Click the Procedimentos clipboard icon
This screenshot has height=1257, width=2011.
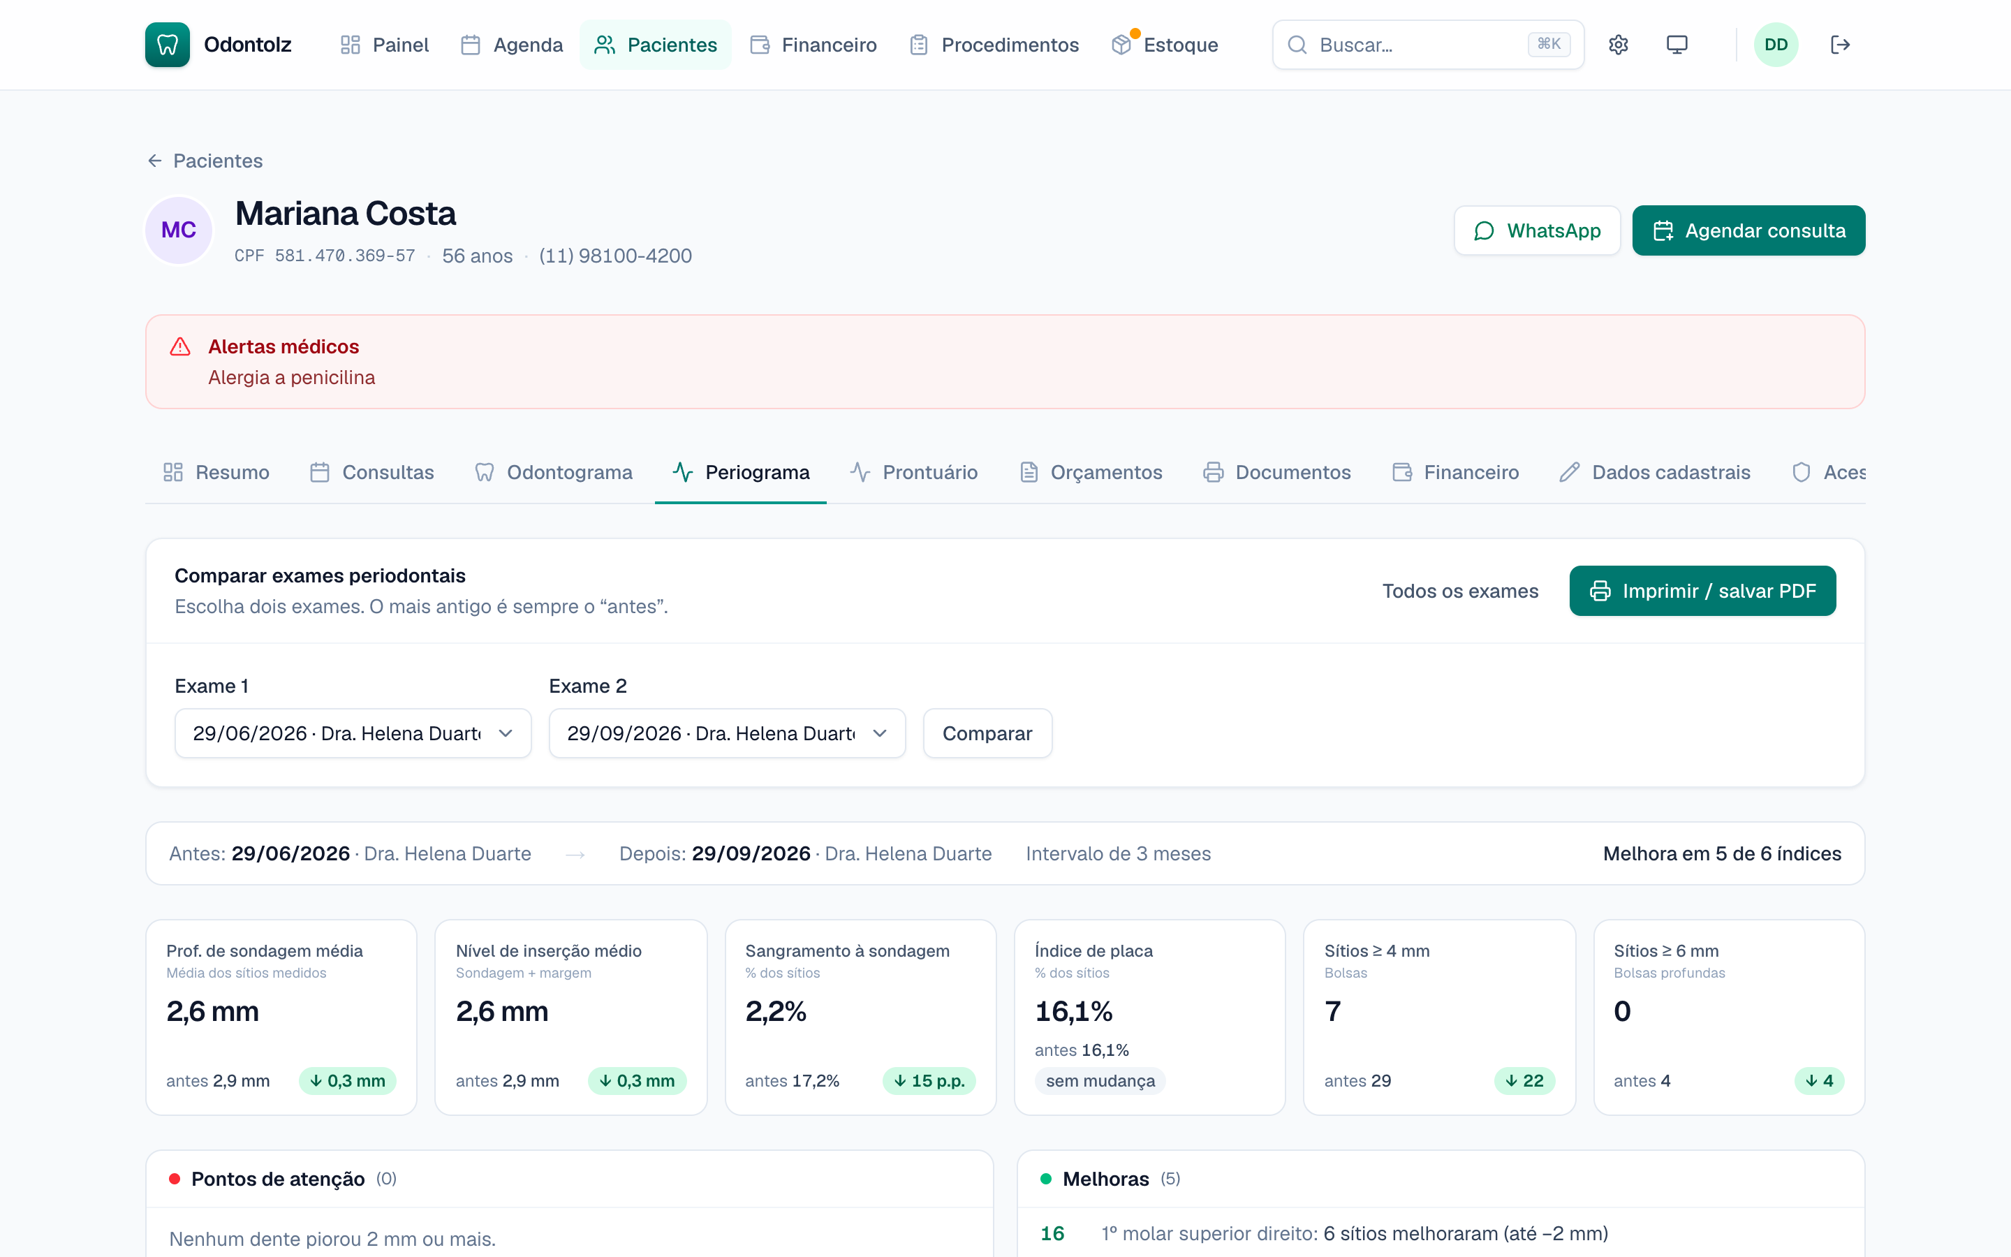tap(918, 45)
